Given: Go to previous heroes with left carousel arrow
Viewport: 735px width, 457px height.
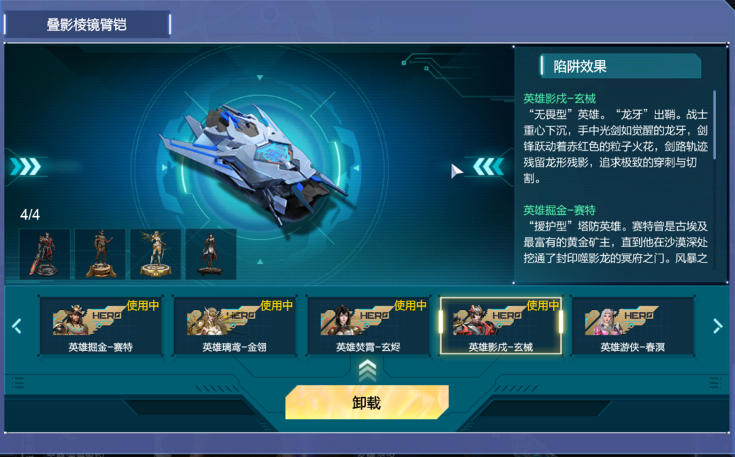Looking at the screenshot, I should [16, 326].
